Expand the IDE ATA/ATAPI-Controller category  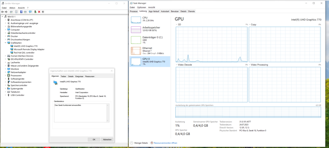[6, 59]
